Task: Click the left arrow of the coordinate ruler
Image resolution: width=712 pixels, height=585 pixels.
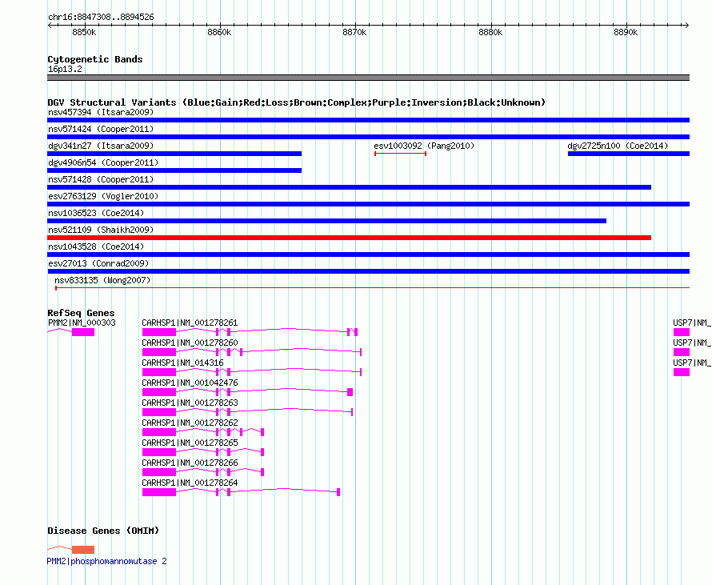Action: (50, 26)
